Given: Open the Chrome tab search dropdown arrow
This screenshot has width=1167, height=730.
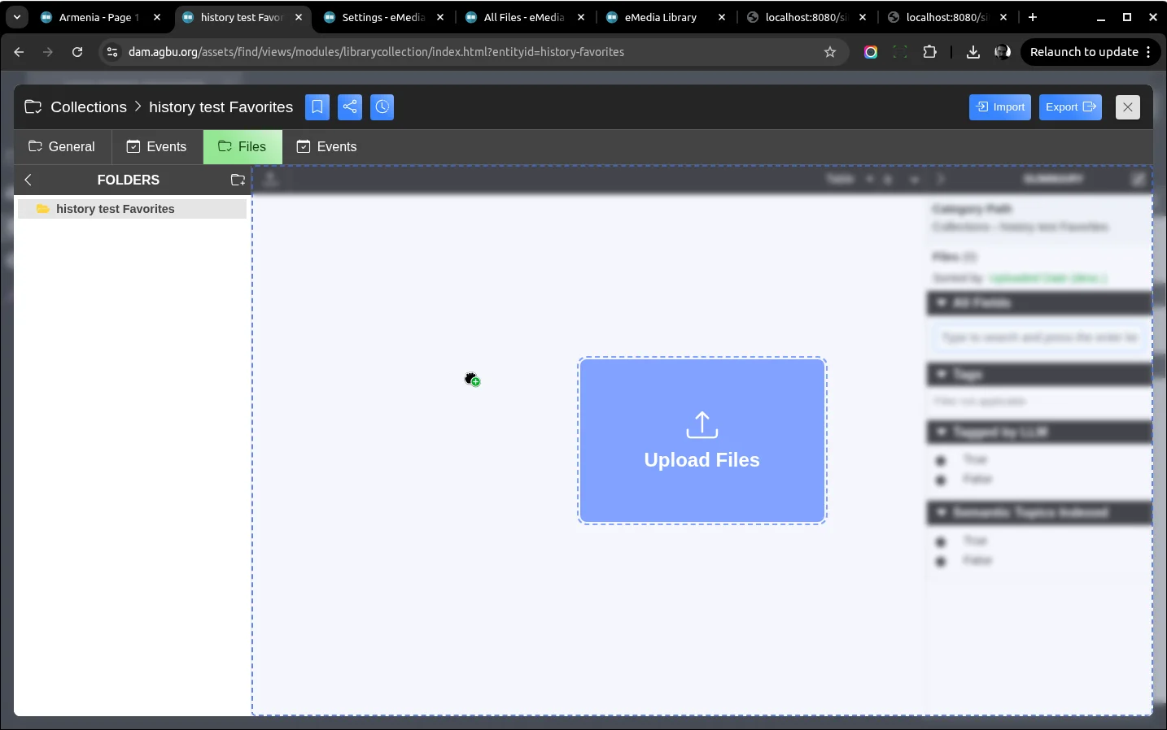Looking at the screenshot, I should tap(17, 17).
